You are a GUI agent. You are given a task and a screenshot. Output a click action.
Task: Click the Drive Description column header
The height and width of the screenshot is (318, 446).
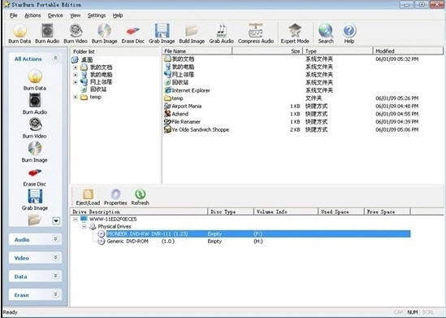139,211
